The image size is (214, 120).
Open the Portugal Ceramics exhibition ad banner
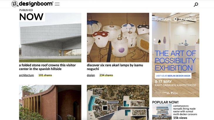176,55
